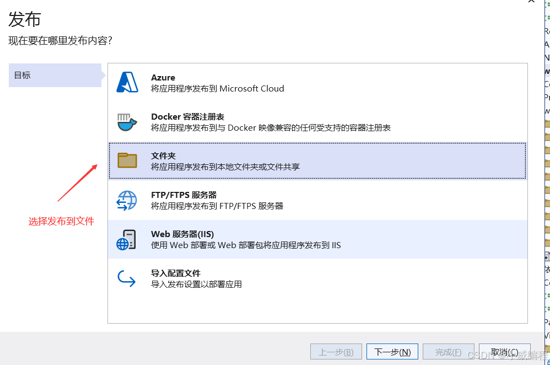Viewport: 550px width, 365px height.
Task: Select Web 服务器(IIS) title
Action: [182, 234]
